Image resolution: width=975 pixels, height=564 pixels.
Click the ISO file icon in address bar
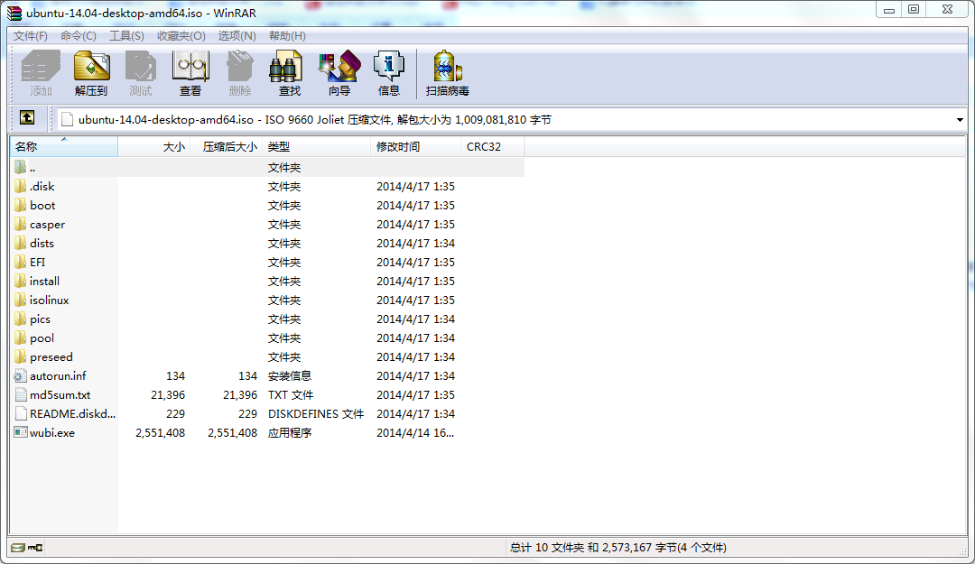point(67,119)
